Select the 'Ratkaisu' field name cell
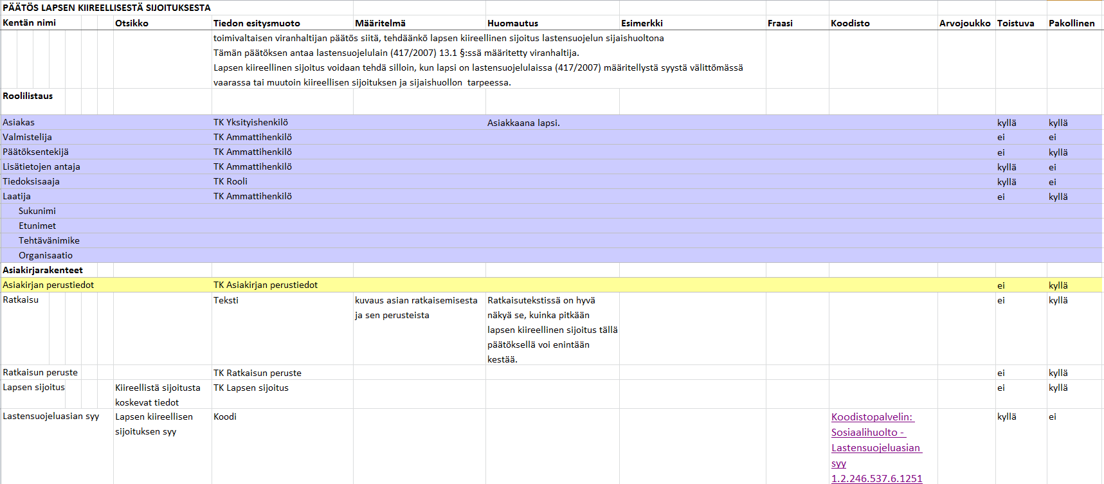This screenshot has width=1104, height=484. [x=21, y=300]
